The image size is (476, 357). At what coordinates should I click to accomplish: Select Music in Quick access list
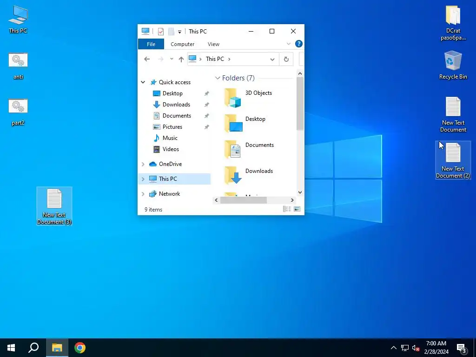pos(170,138)
